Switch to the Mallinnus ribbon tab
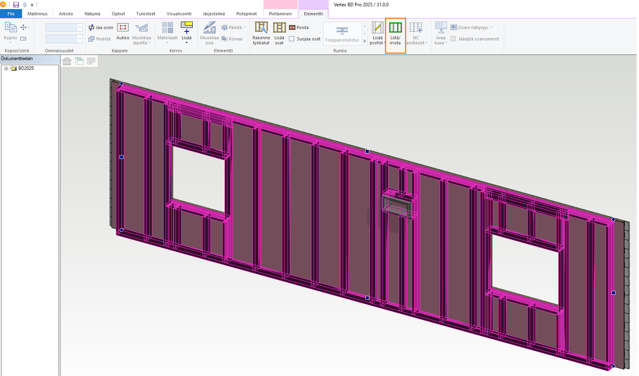 click(x=37, y=14)
